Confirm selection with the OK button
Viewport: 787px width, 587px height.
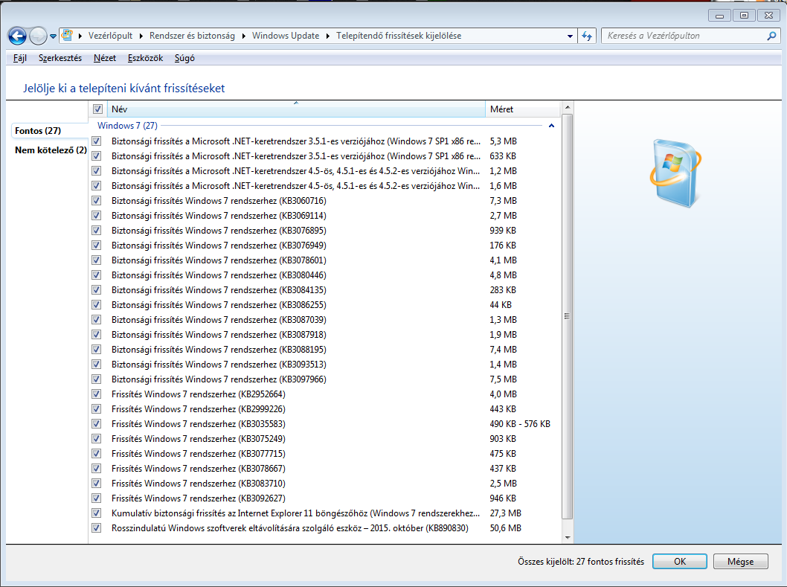click(x=680, y=562)
